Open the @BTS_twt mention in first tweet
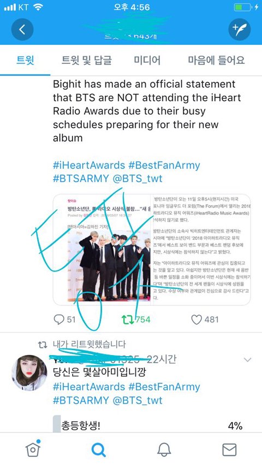 [x=138, y=179]
